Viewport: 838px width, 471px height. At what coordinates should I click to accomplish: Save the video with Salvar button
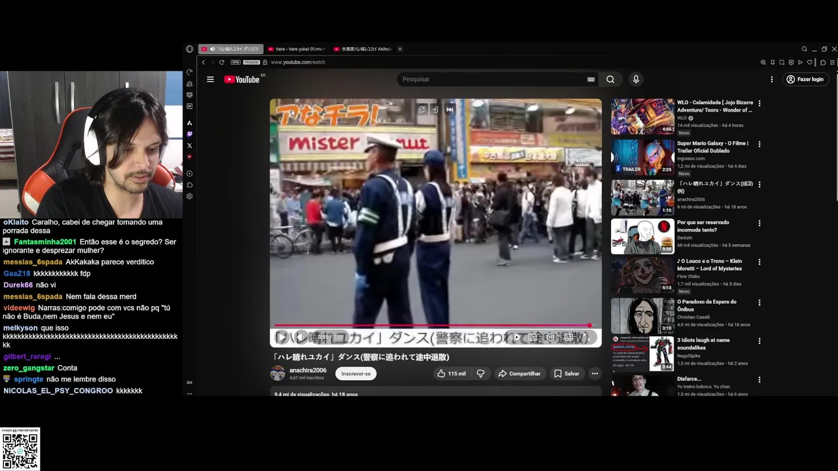(x=566, y=374)
